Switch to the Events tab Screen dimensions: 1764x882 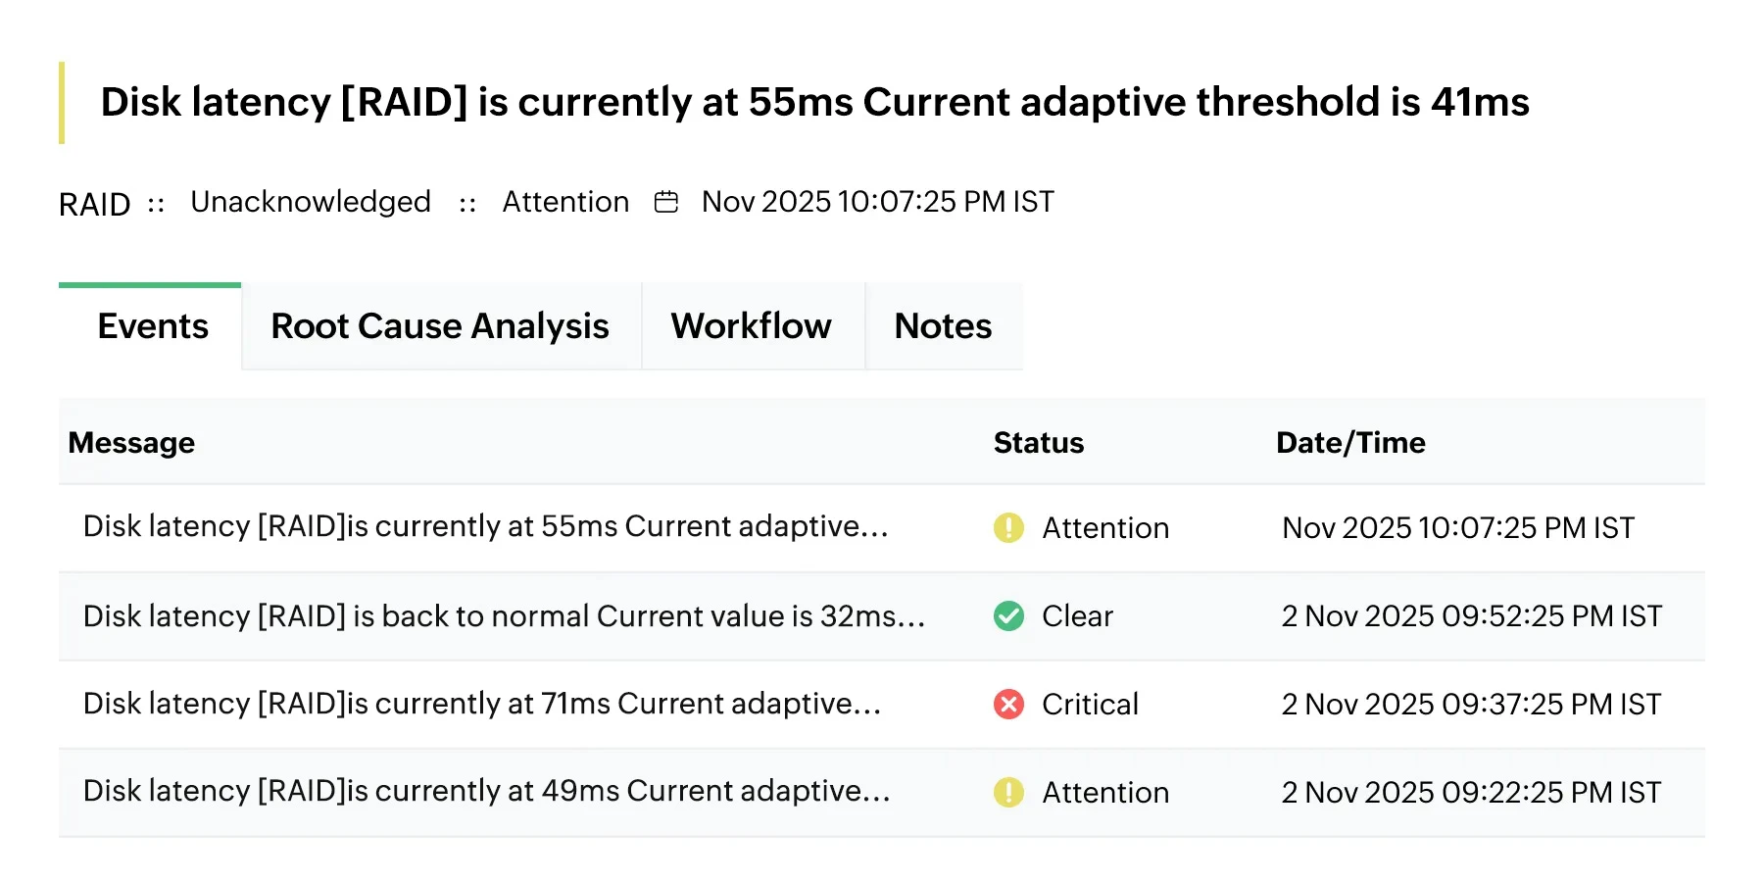point(152,325)
